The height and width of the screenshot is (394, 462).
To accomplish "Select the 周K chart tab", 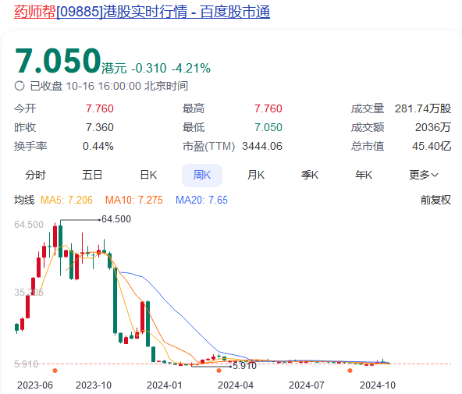I will [x=202, y=176].
